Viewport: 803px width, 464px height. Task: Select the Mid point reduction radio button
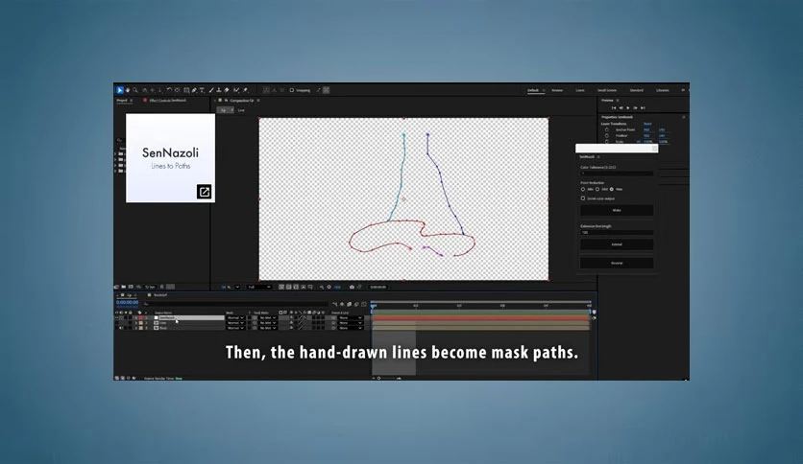pyautogui.click(x=597, y=189)
